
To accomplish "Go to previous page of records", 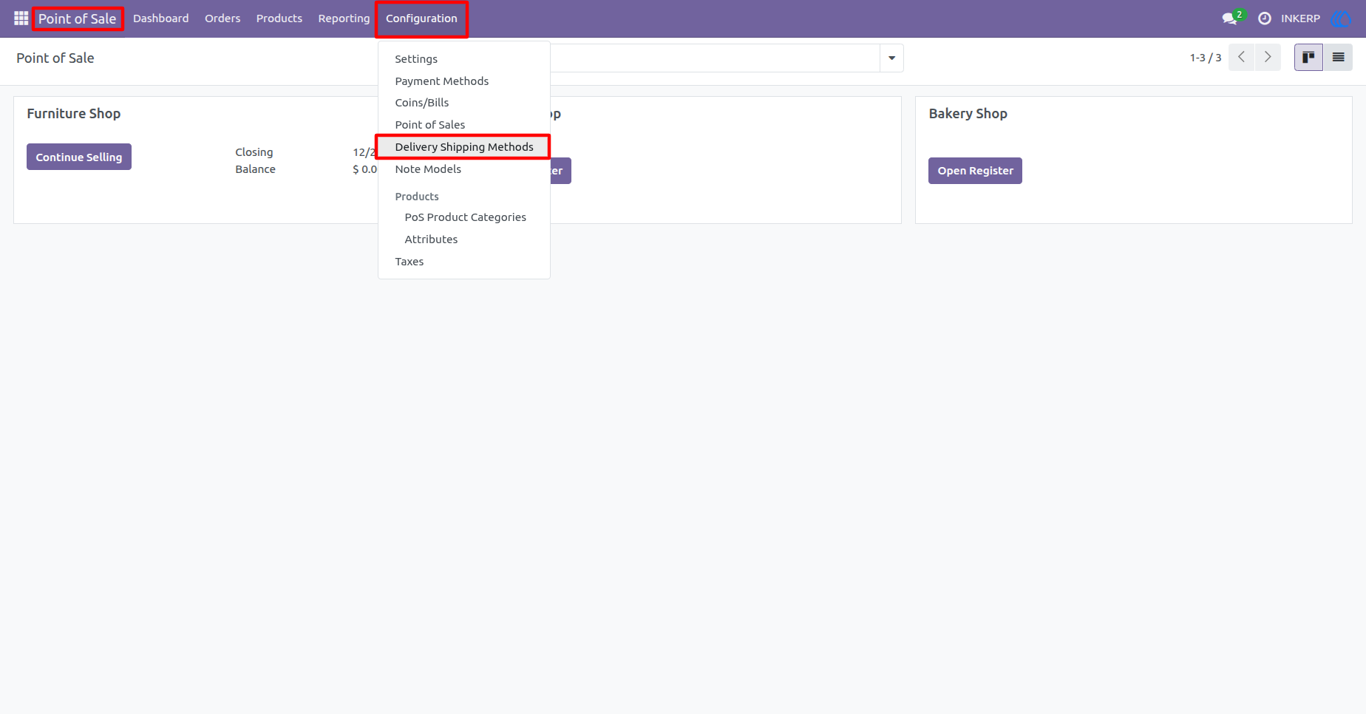I will tap(1241, 57).
